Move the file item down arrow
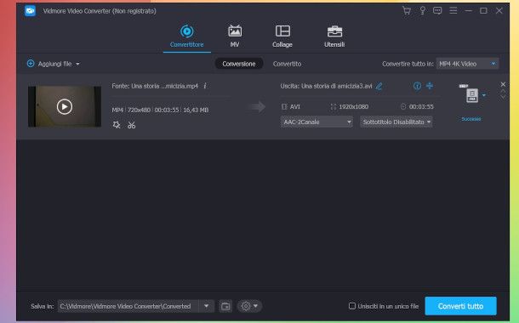The image size is (519, 323). (503, 97)
